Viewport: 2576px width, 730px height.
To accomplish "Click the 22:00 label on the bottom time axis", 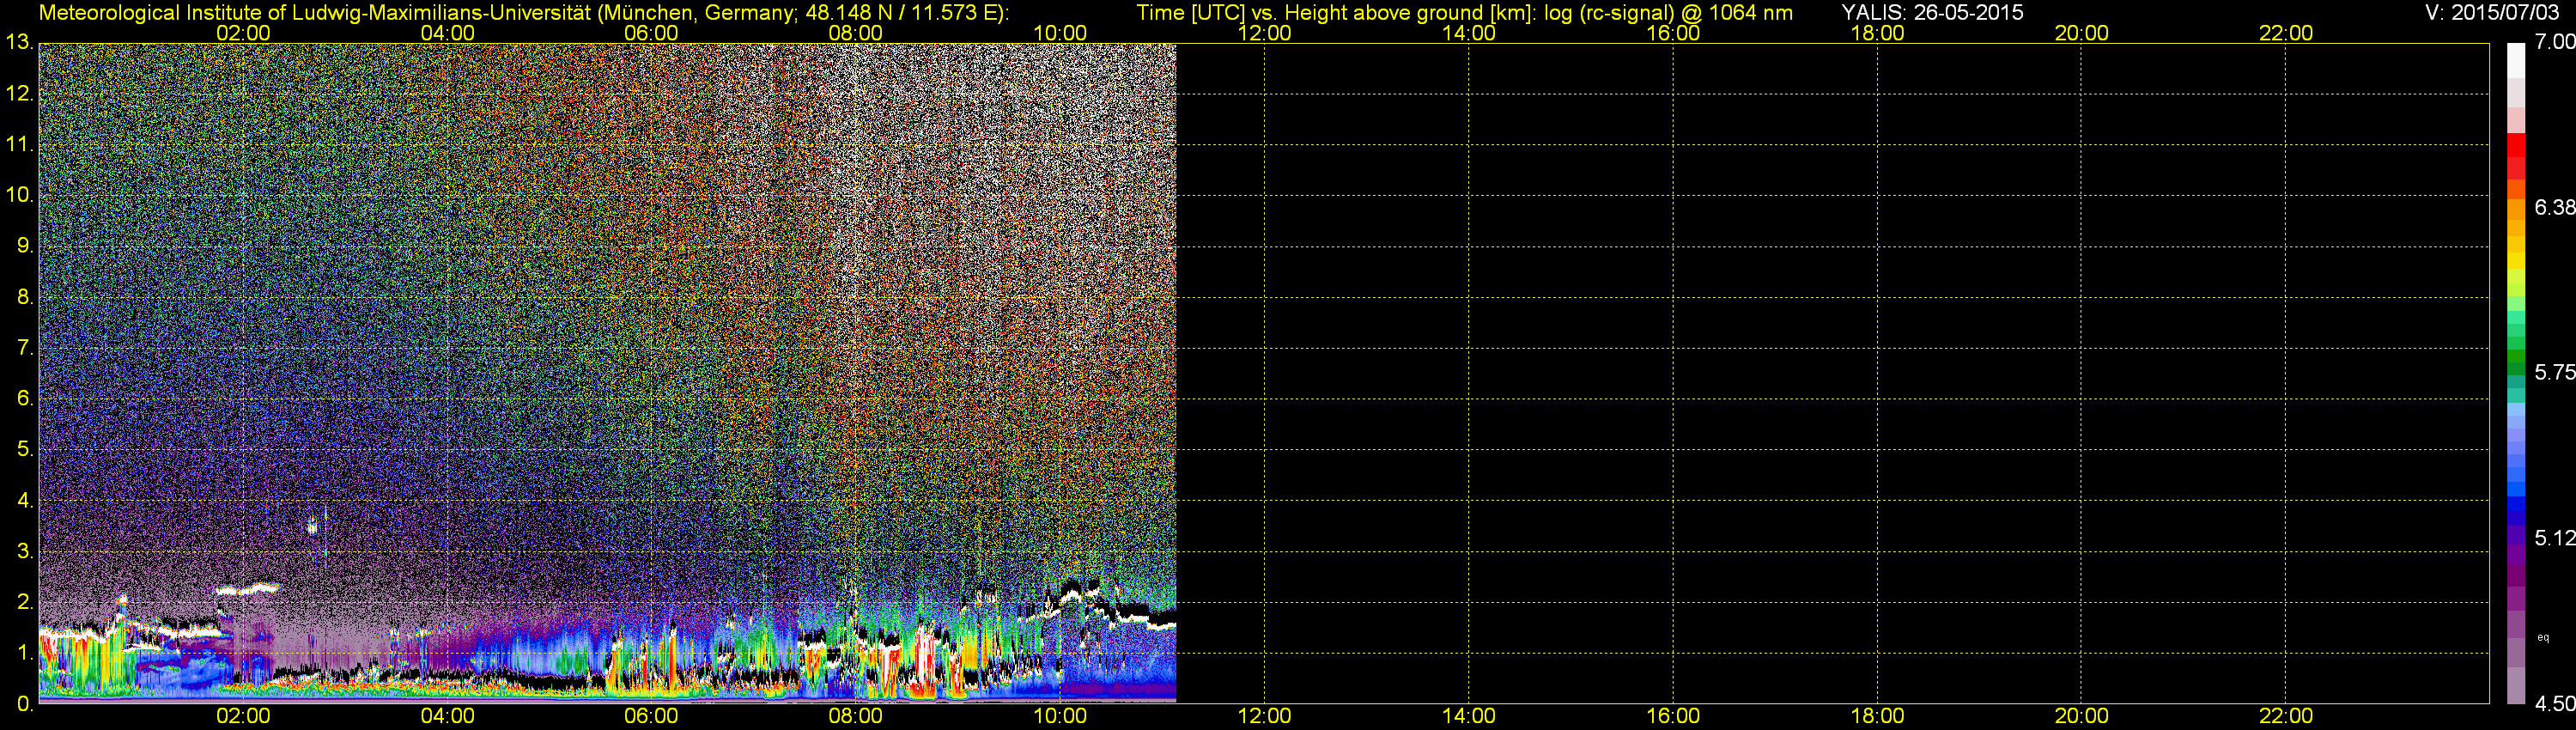I will tap(2286, 716).
